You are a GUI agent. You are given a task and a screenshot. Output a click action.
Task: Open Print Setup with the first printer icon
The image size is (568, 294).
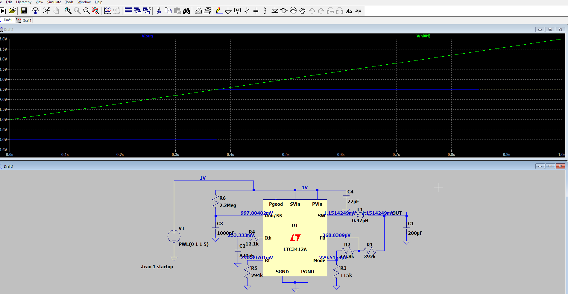coord(198,11)
